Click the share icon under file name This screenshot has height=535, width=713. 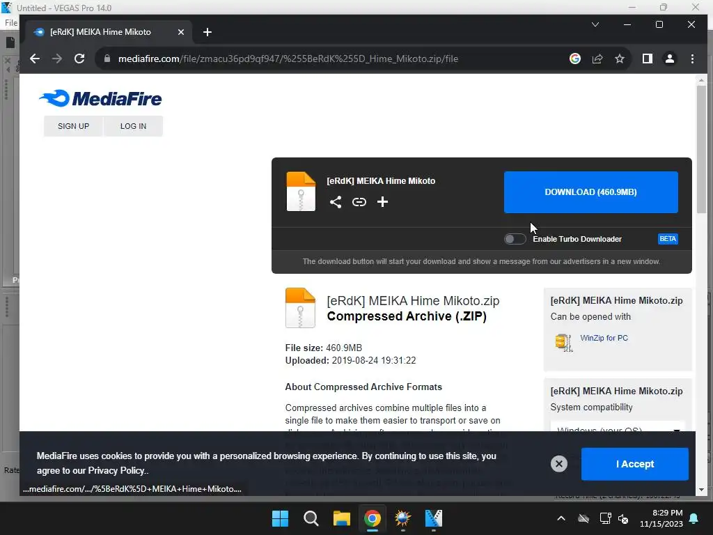(x=336, y=202)
